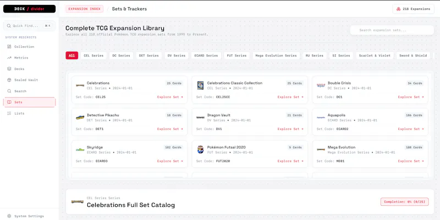Viewport: 440px width, 220px height.
Task: Click the Search magnifier icon in sidebar
Action: 9,91
